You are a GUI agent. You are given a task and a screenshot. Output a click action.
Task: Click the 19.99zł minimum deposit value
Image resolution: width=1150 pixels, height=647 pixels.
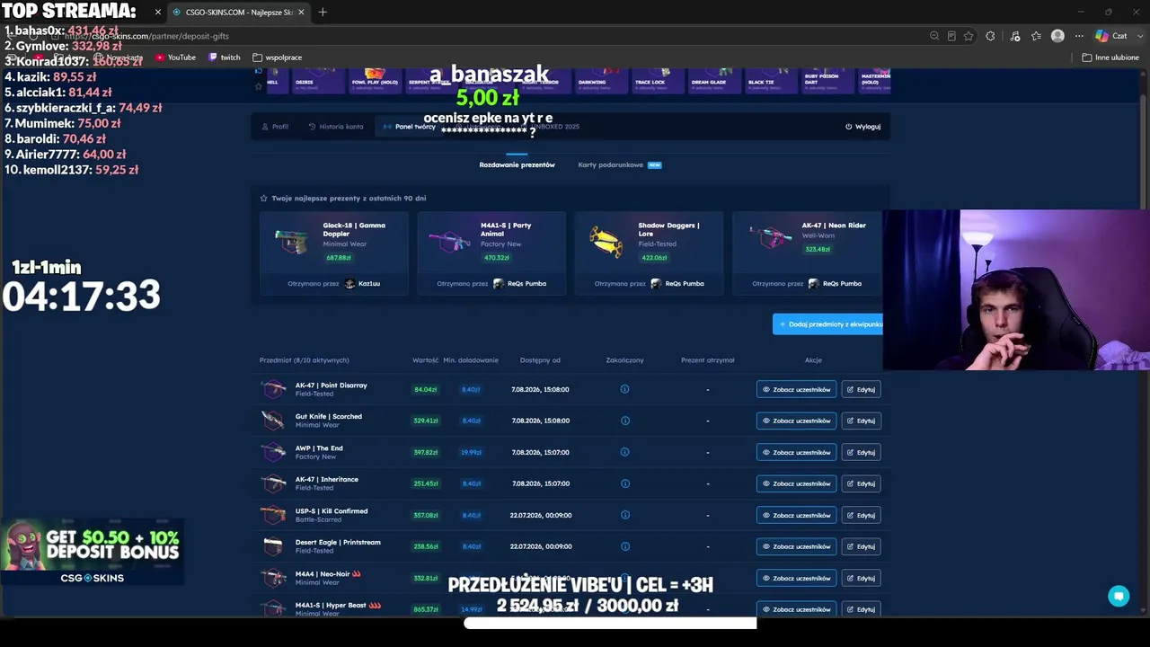point(471,452)
